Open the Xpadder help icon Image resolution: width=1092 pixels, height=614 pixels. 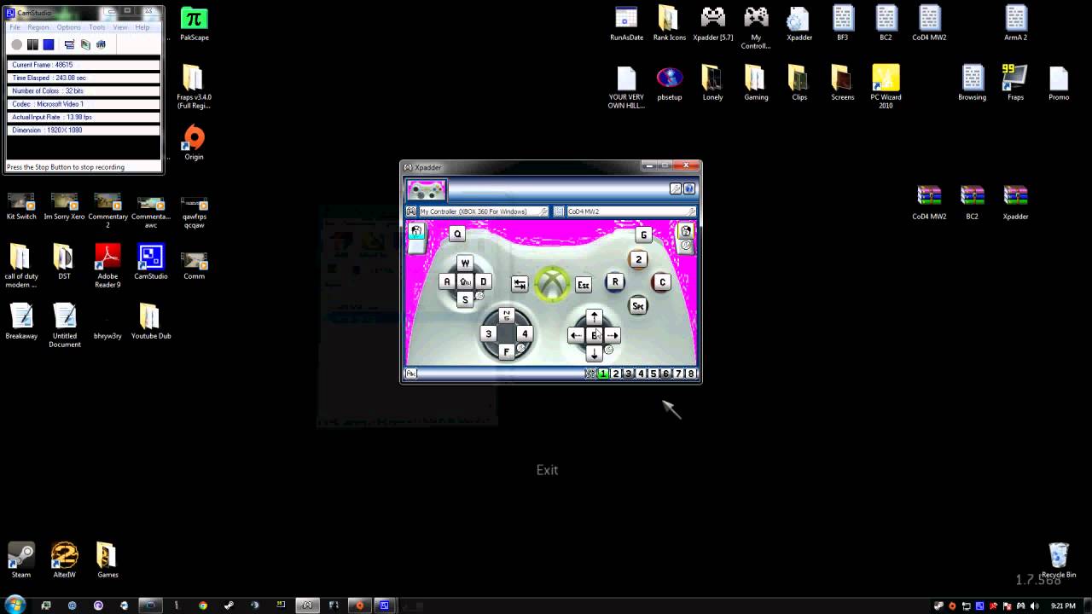point(689,188)
